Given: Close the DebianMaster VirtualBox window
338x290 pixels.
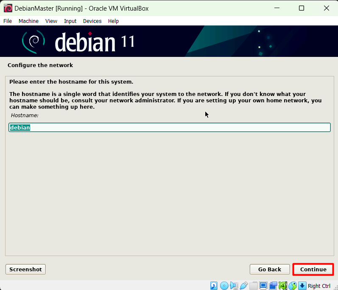Looking at the screenshot, I should point(327,8).
